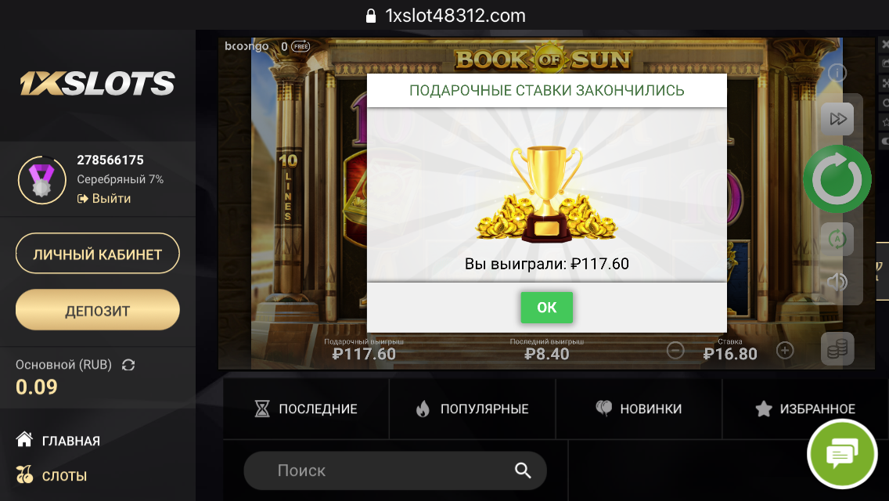Decrease the bet with minus

pos(675,351)
